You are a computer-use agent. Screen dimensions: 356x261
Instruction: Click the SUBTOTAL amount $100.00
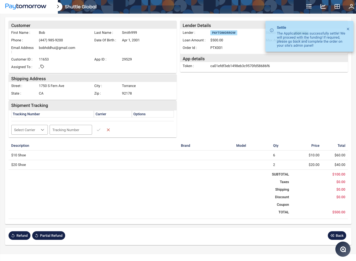tap(339, 174)
